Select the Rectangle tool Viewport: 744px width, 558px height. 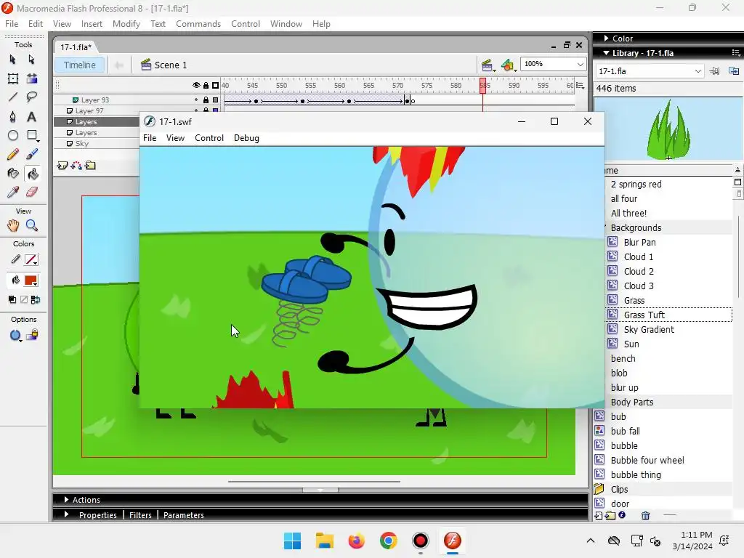[32, 136]
